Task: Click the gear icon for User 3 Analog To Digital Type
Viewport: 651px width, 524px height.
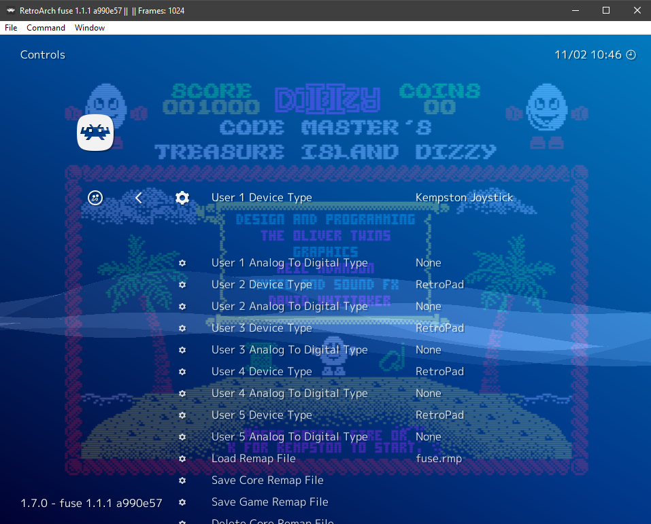Action: click(182, 350)
